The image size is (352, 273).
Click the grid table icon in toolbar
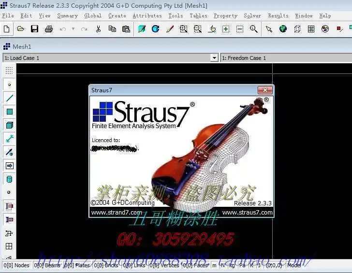311,29
